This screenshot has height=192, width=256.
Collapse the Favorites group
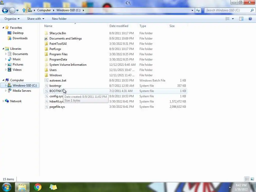click(3, 28)
